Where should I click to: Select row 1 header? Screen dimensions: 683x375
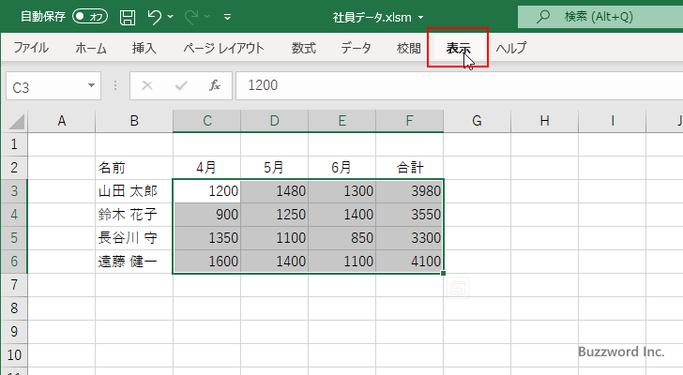(14, 144)
